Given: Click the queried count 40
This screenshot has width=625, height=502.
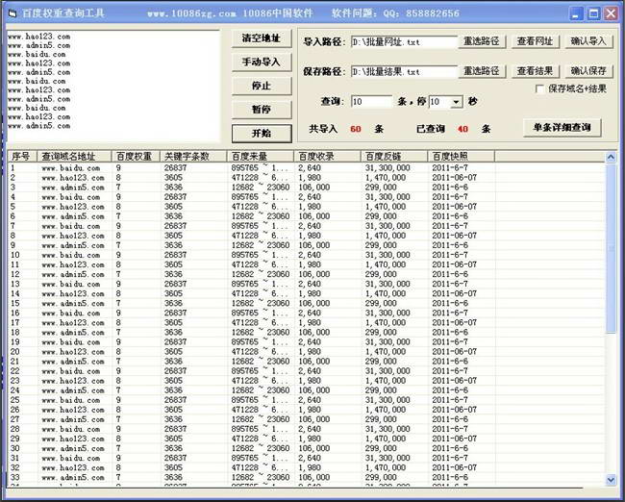Looking at the screenshot, I should (x=462, y=129).
